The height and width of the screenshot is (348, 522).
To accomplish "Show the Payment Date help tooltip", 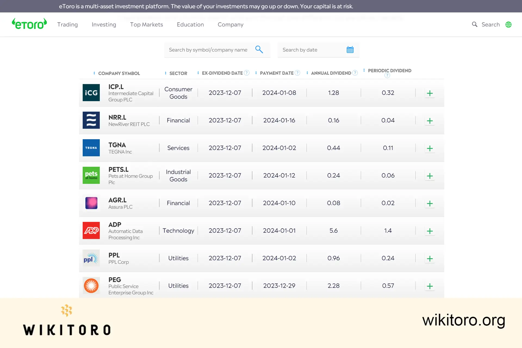I will coord(297,73).
